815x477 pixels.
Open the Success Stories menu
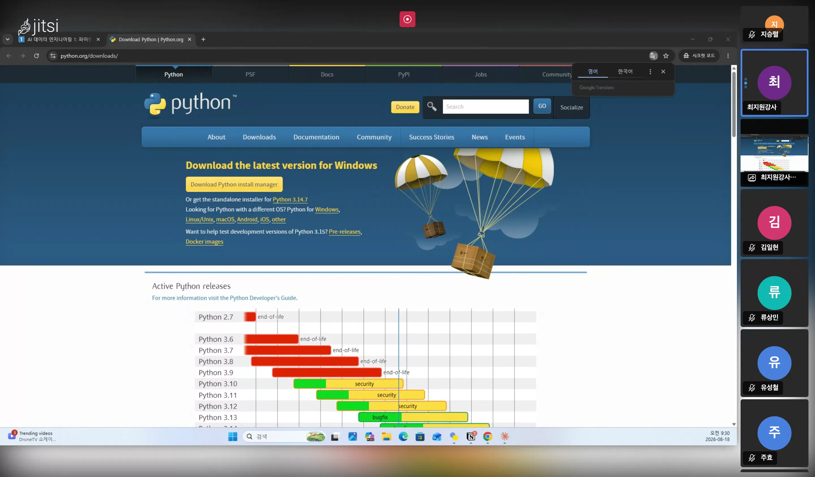[432, 137]
